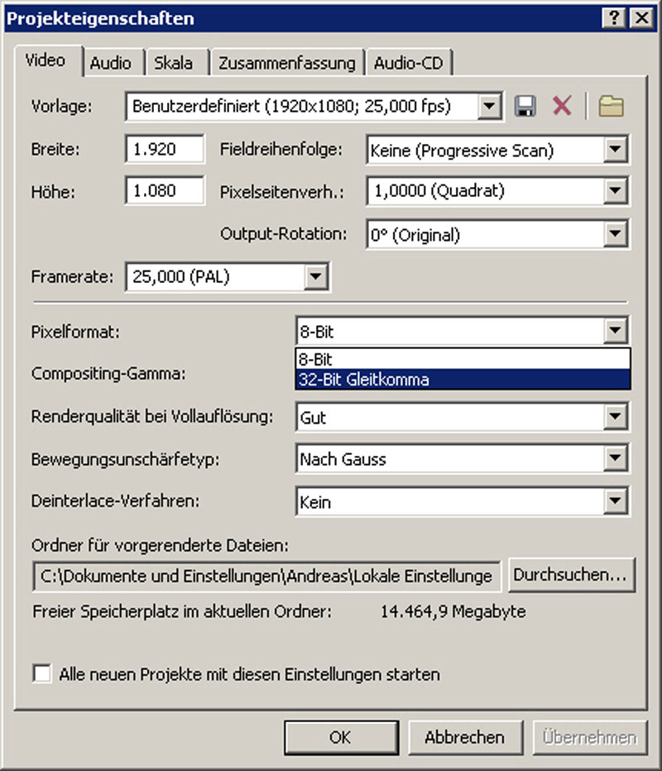Open the Output-Rotation dropdown
Image resolution: width=662 pixels, height=771 pixels.
[x=613, y=235]
